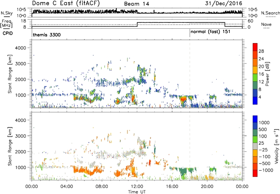Select the 28 label on Power colorbar
Viewport: 280px width, 194px height.
tap(261, 51)
